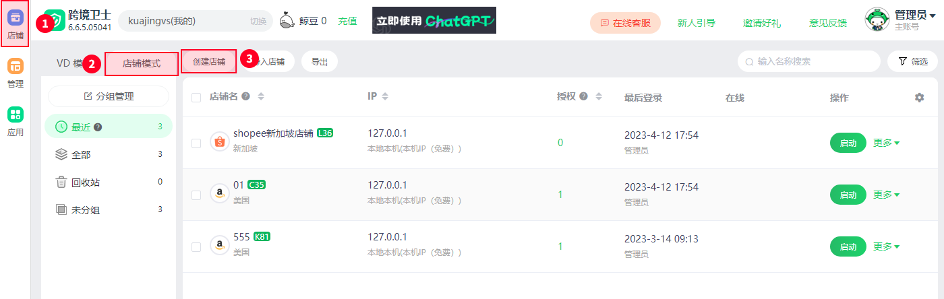Click the 店铺名 help question icon
The width and height of the screenshot is (944, 299).
click(x=245, y=97)
